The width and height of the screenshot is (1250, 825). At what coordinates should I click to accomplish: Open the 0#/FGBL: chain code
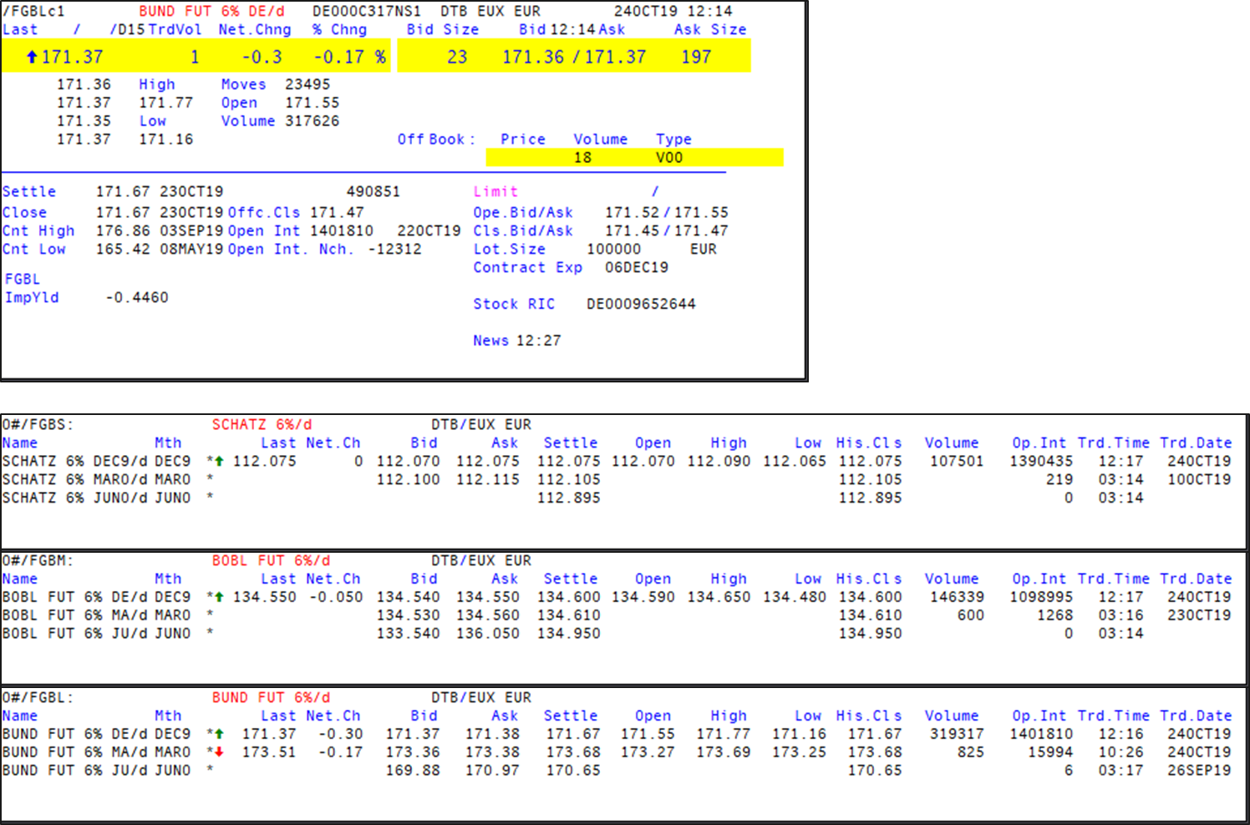point(38,697)
